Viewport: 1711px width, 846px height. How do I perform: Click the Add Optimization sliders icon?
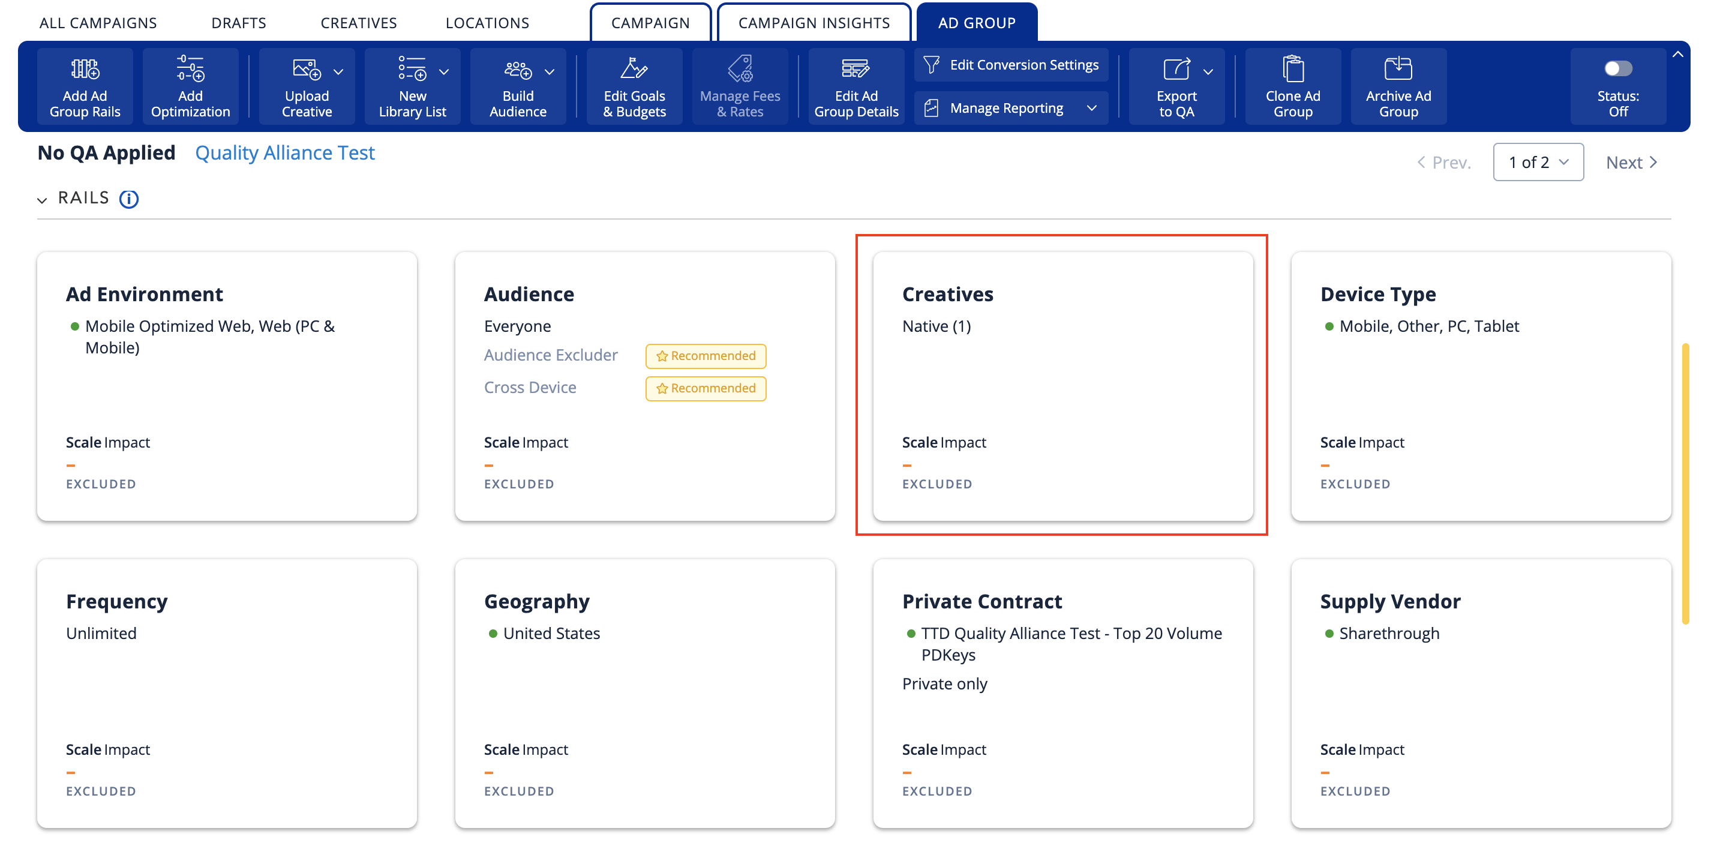point(190,68)
